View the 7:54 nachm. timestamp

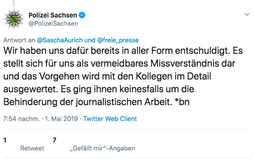point(21,119)
